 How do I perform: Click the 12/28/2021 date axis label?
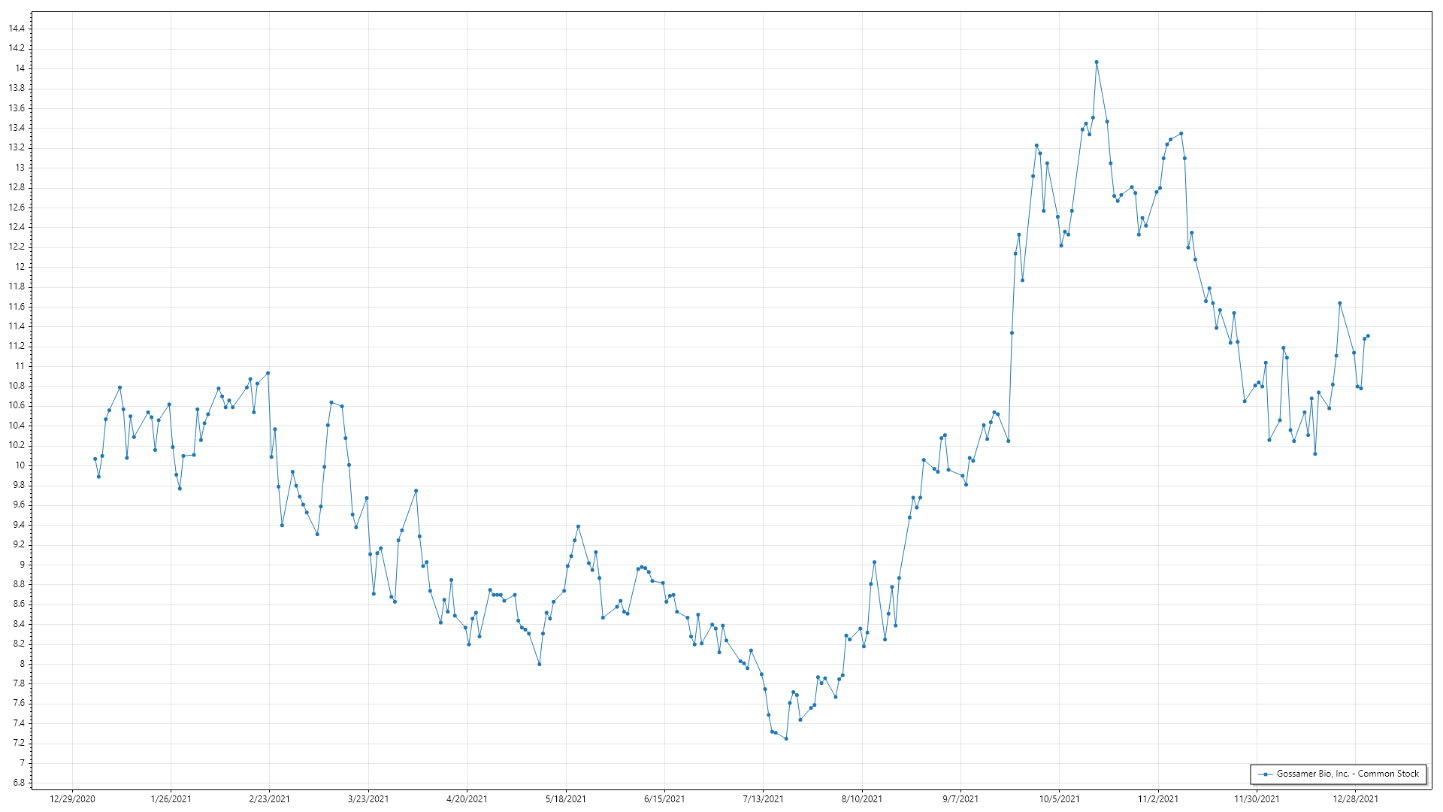pos(1355,799)
